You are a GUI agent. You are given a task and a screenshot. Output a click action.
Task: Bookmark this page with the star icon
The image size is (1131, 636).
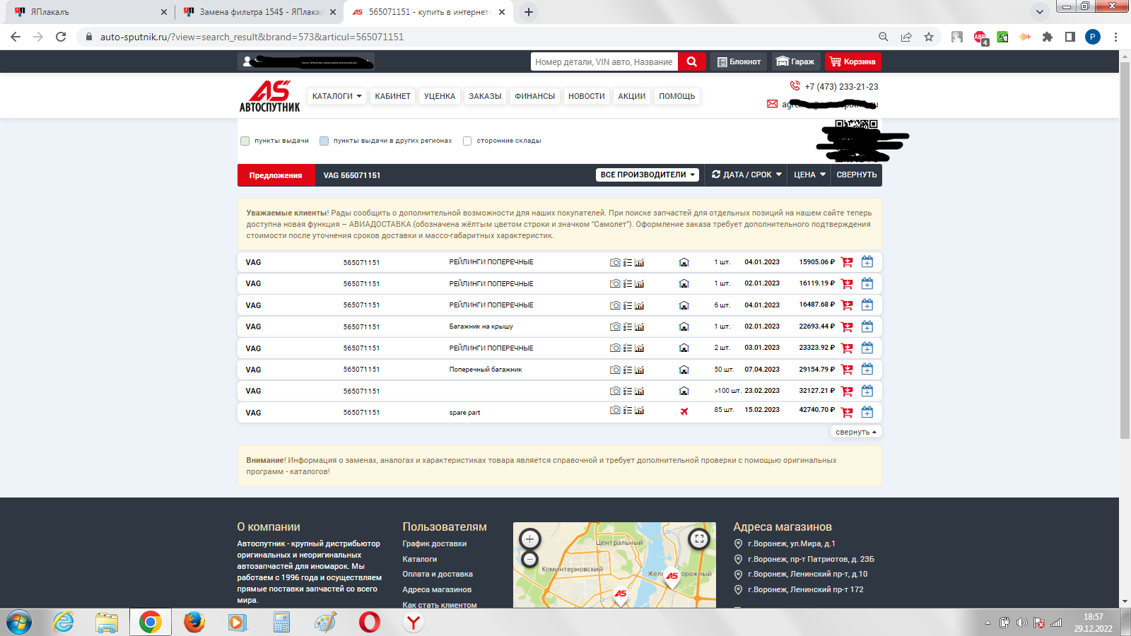point(929,37)
